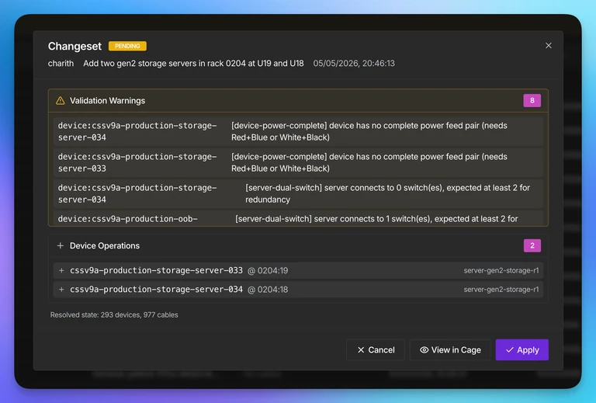The height and width of the screenshot is (403, 596).
Task: Click the Apply button
Action: tap(521, 349)
